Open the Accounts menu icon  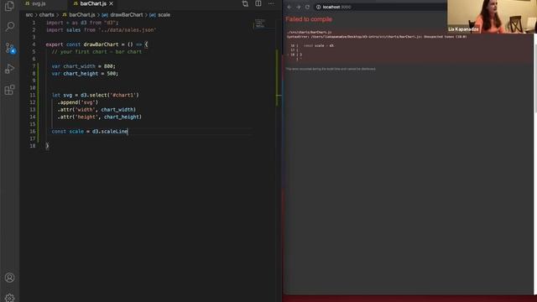click(9, 278)
